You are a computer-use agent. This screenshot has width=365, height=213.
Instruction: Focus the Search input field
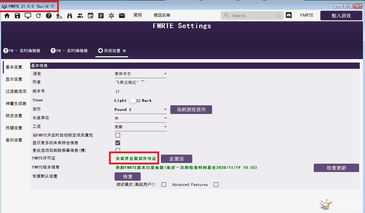tap(252, 16)
